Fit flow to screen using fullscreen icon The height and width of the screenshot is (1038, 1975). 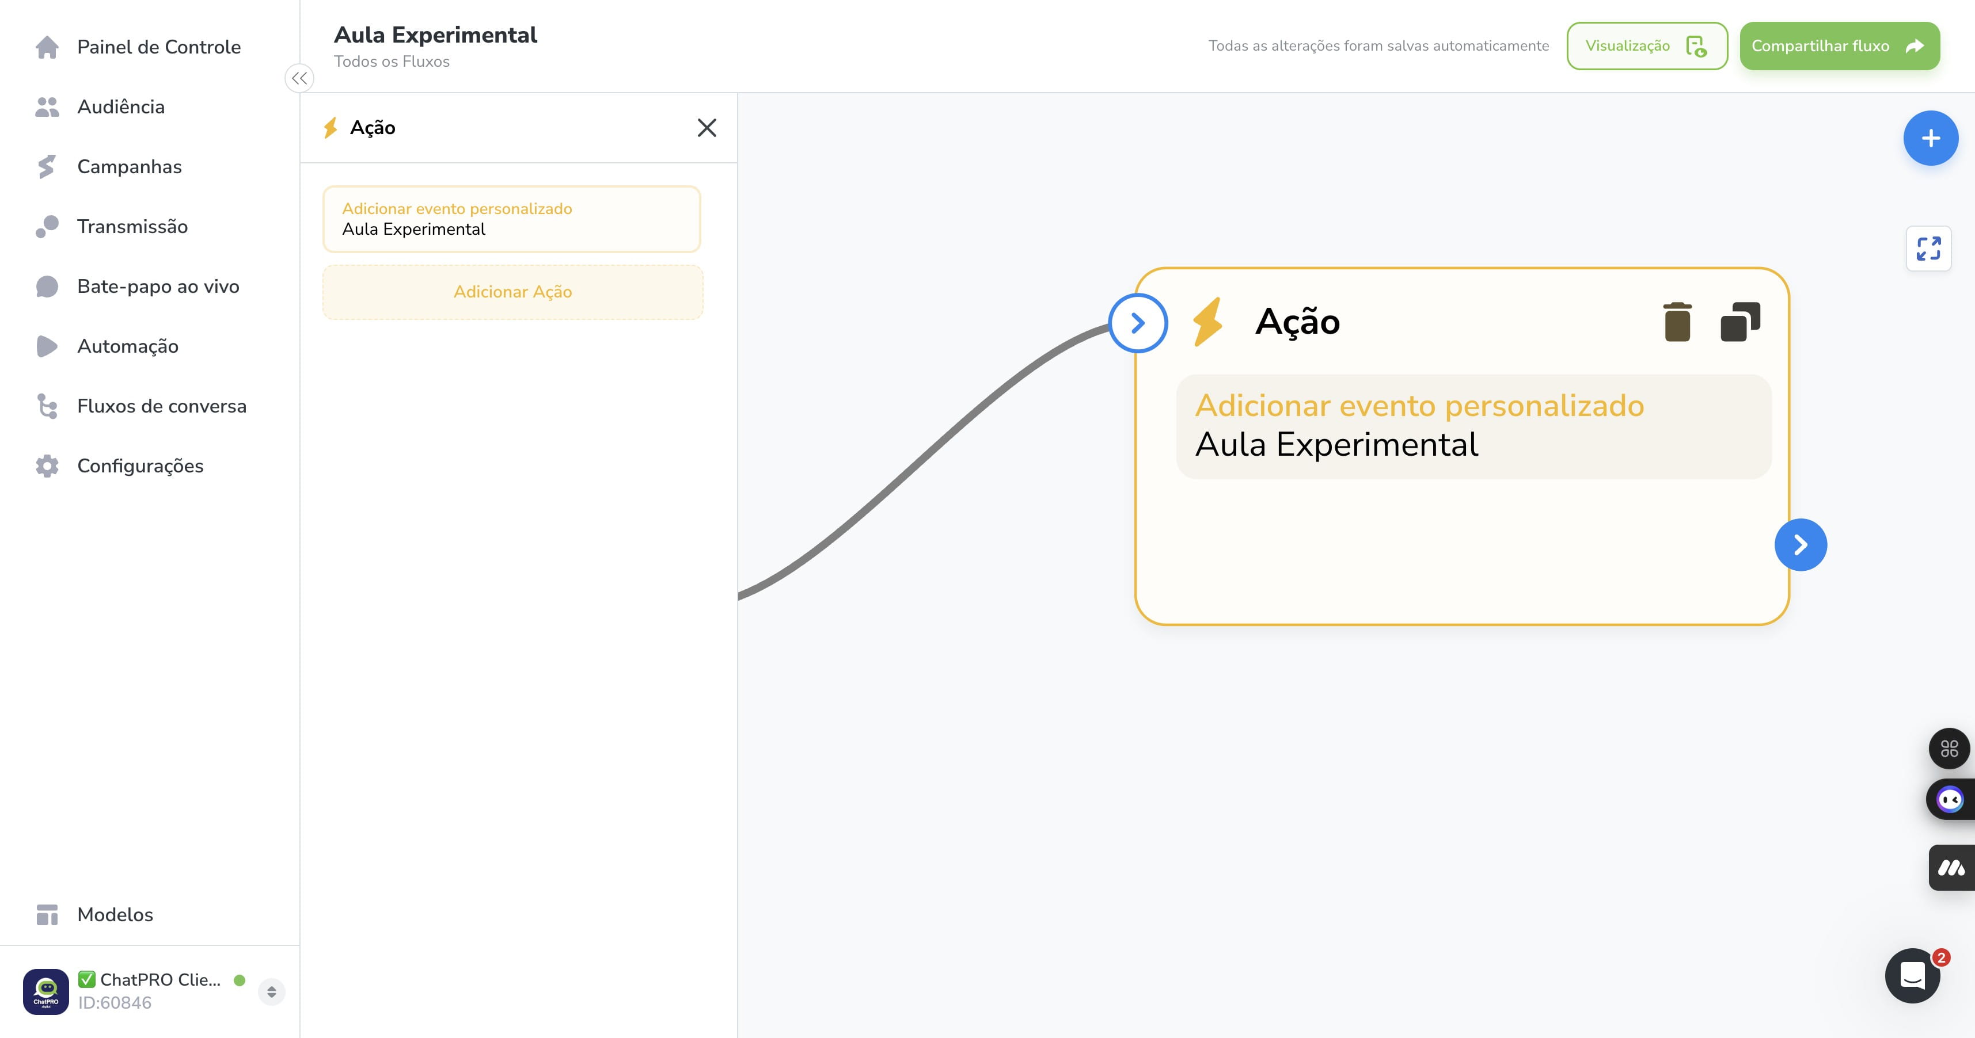pos(1928,249)
